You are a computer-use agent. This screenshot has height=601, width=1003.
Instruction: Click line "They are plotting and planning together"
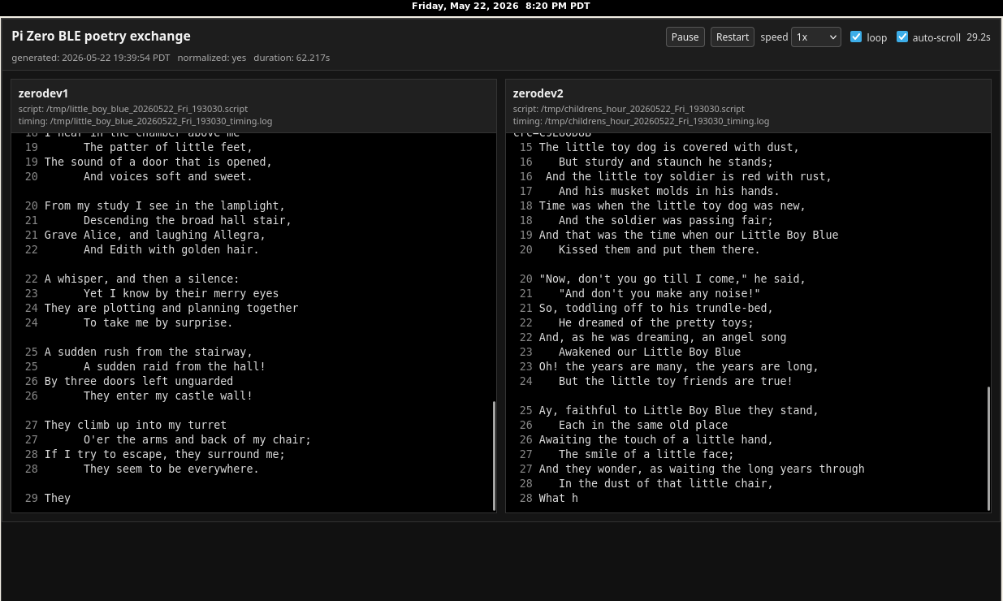tap(171, 308)
